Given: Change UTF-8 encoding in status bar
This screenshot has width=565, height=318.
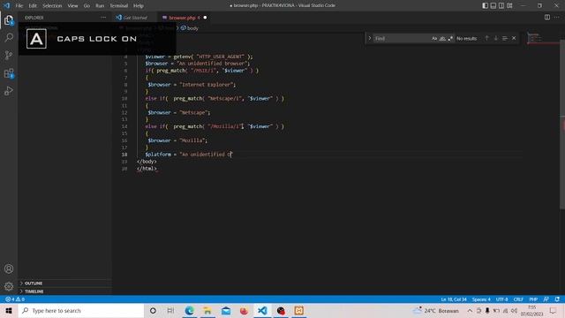Looking at the screenshot, I should click(502, 299).
